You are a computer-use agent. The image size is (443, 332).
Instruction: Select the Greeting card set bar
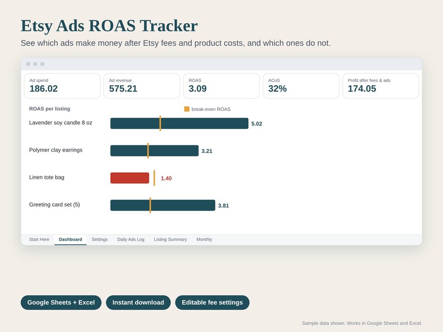(x=163, y=206)
